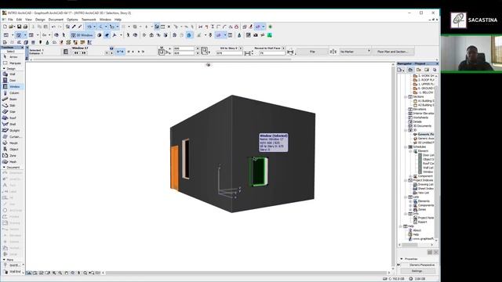Image resolution: width=502 pixels, height=282 pixels.
Task: Open the File menu
Action: [10, 20]
